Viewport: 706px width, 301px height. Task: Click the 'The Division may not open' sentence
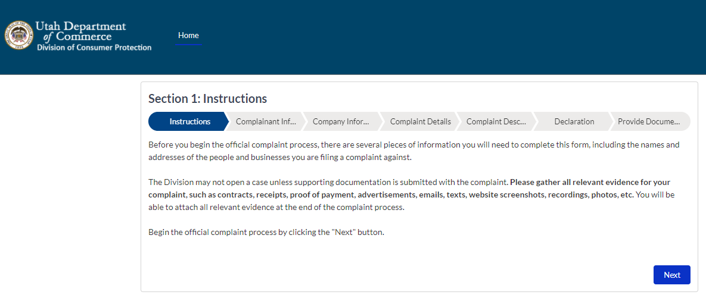click(328, 183)
